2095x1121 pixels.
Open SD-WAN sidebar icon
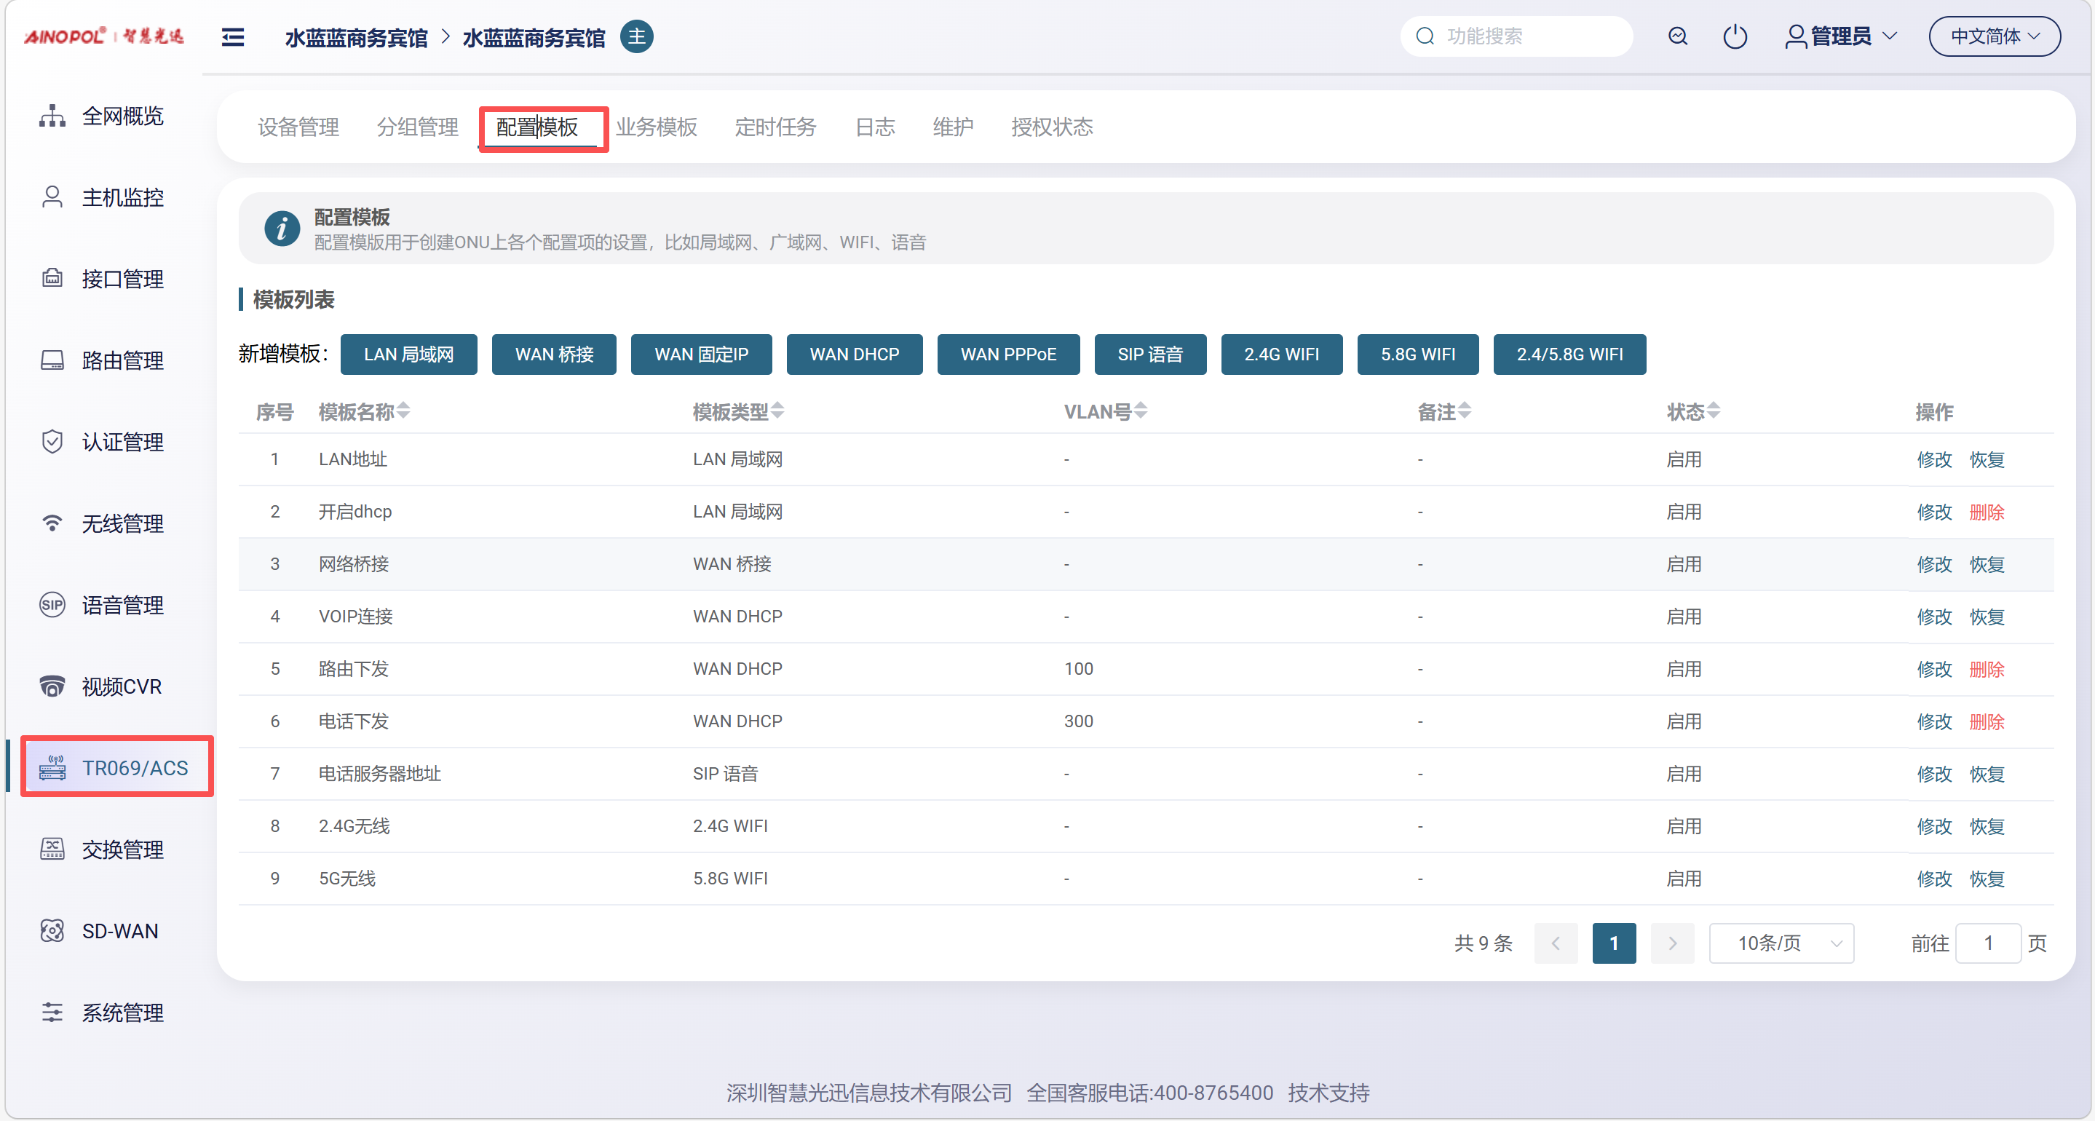click(52, 930)
